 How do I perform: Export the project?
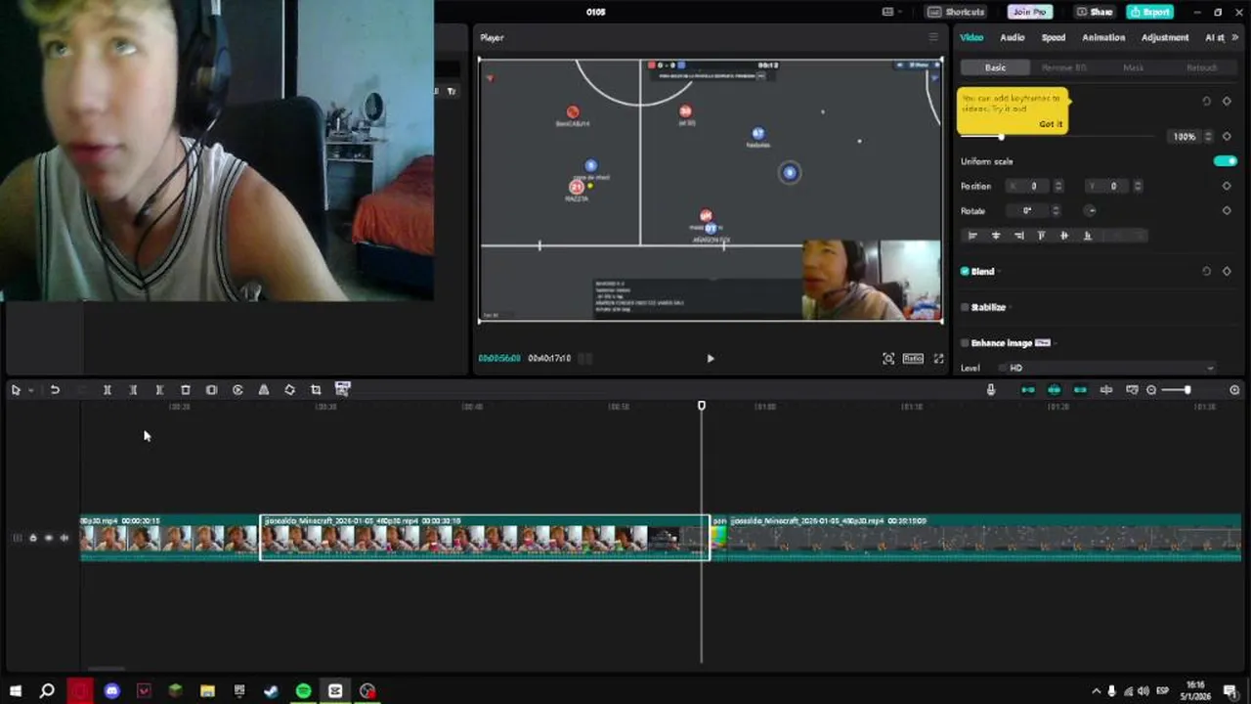1149,12
